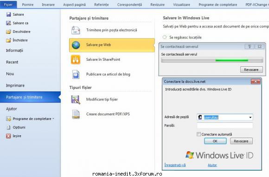Open the Revizuire ribbon tab
269x177 pixels.
pyautogui.click(x=158, y=5)
